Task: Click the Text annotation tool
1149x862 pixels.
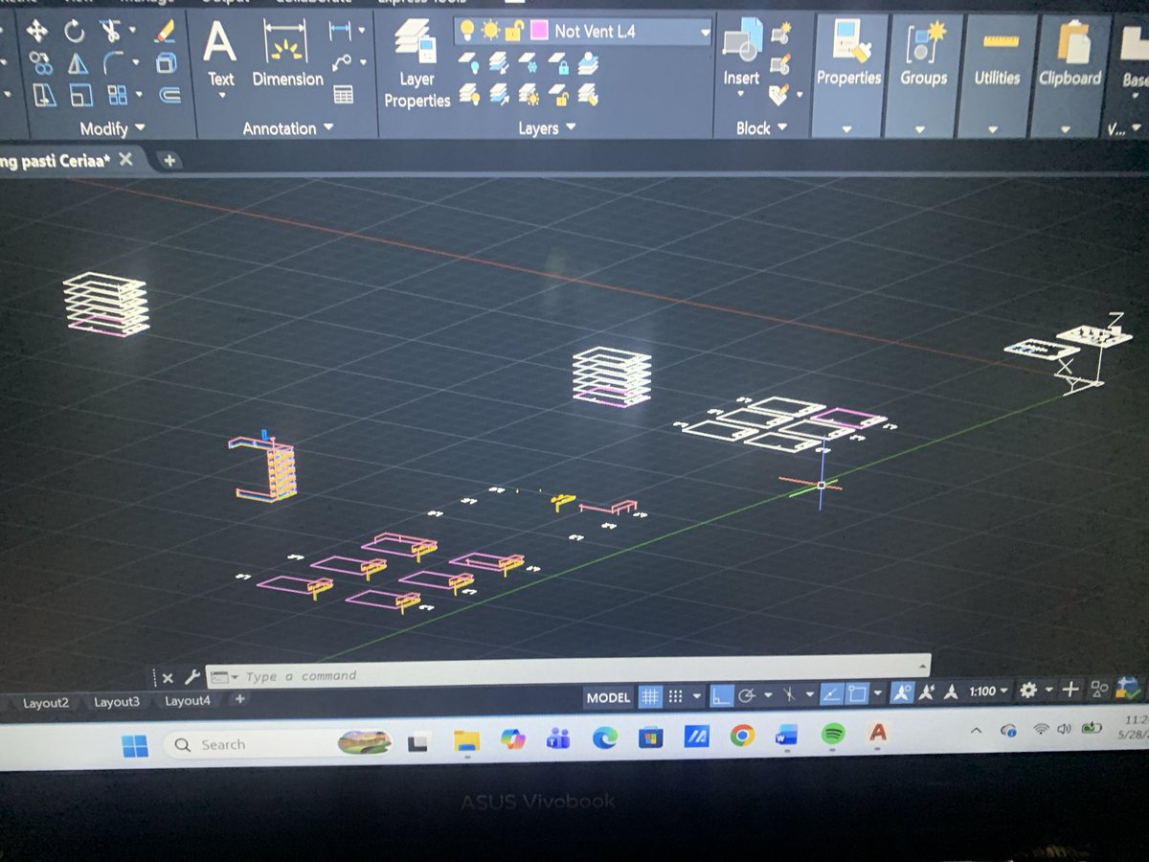Action: [220, 54]
